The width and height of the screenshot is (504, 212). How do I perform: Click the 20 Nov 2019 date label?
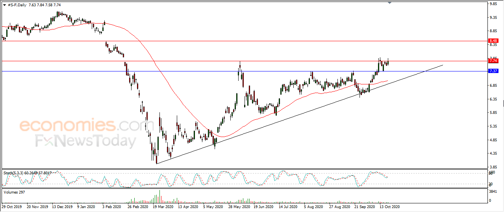coord(37,206)
